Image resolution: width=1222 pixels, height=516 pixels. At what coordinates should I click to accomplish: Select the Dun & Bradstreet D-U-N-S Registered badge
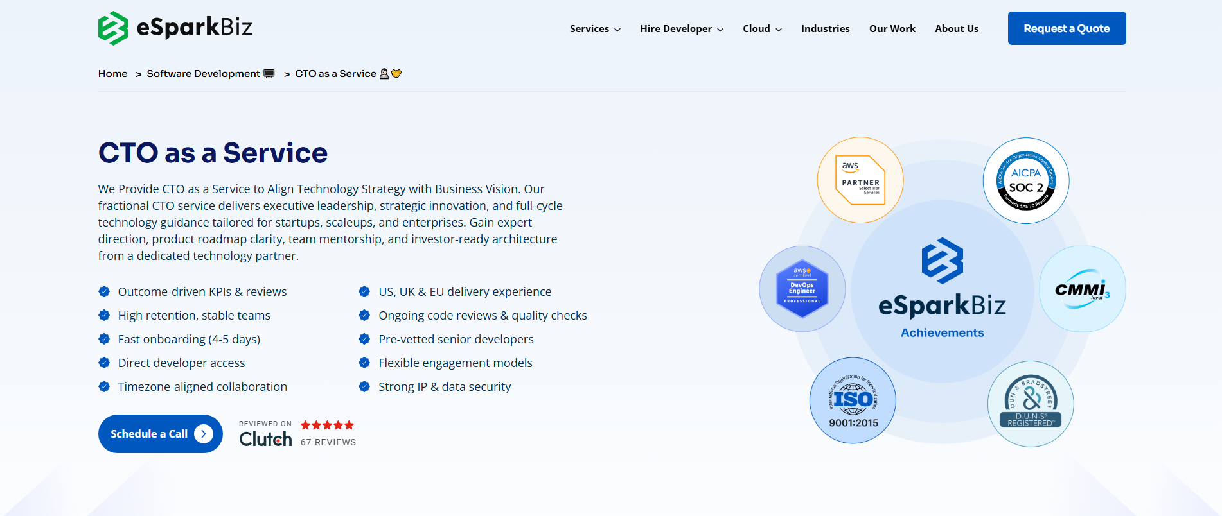[x=1031, y=404]
